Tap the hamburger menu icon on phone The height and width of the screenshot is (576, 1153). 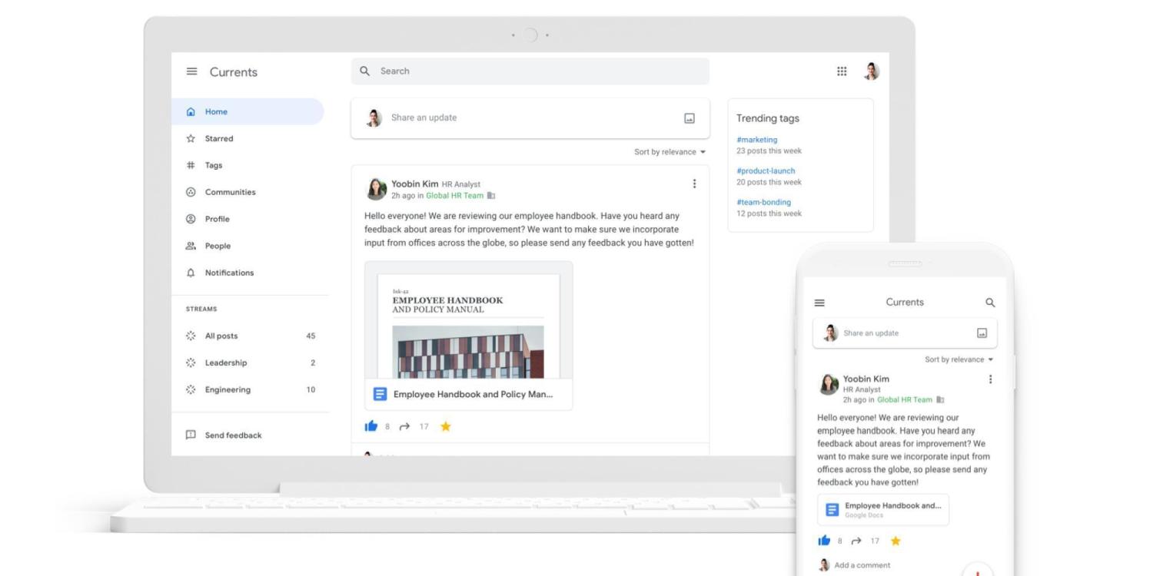point(819,303)
